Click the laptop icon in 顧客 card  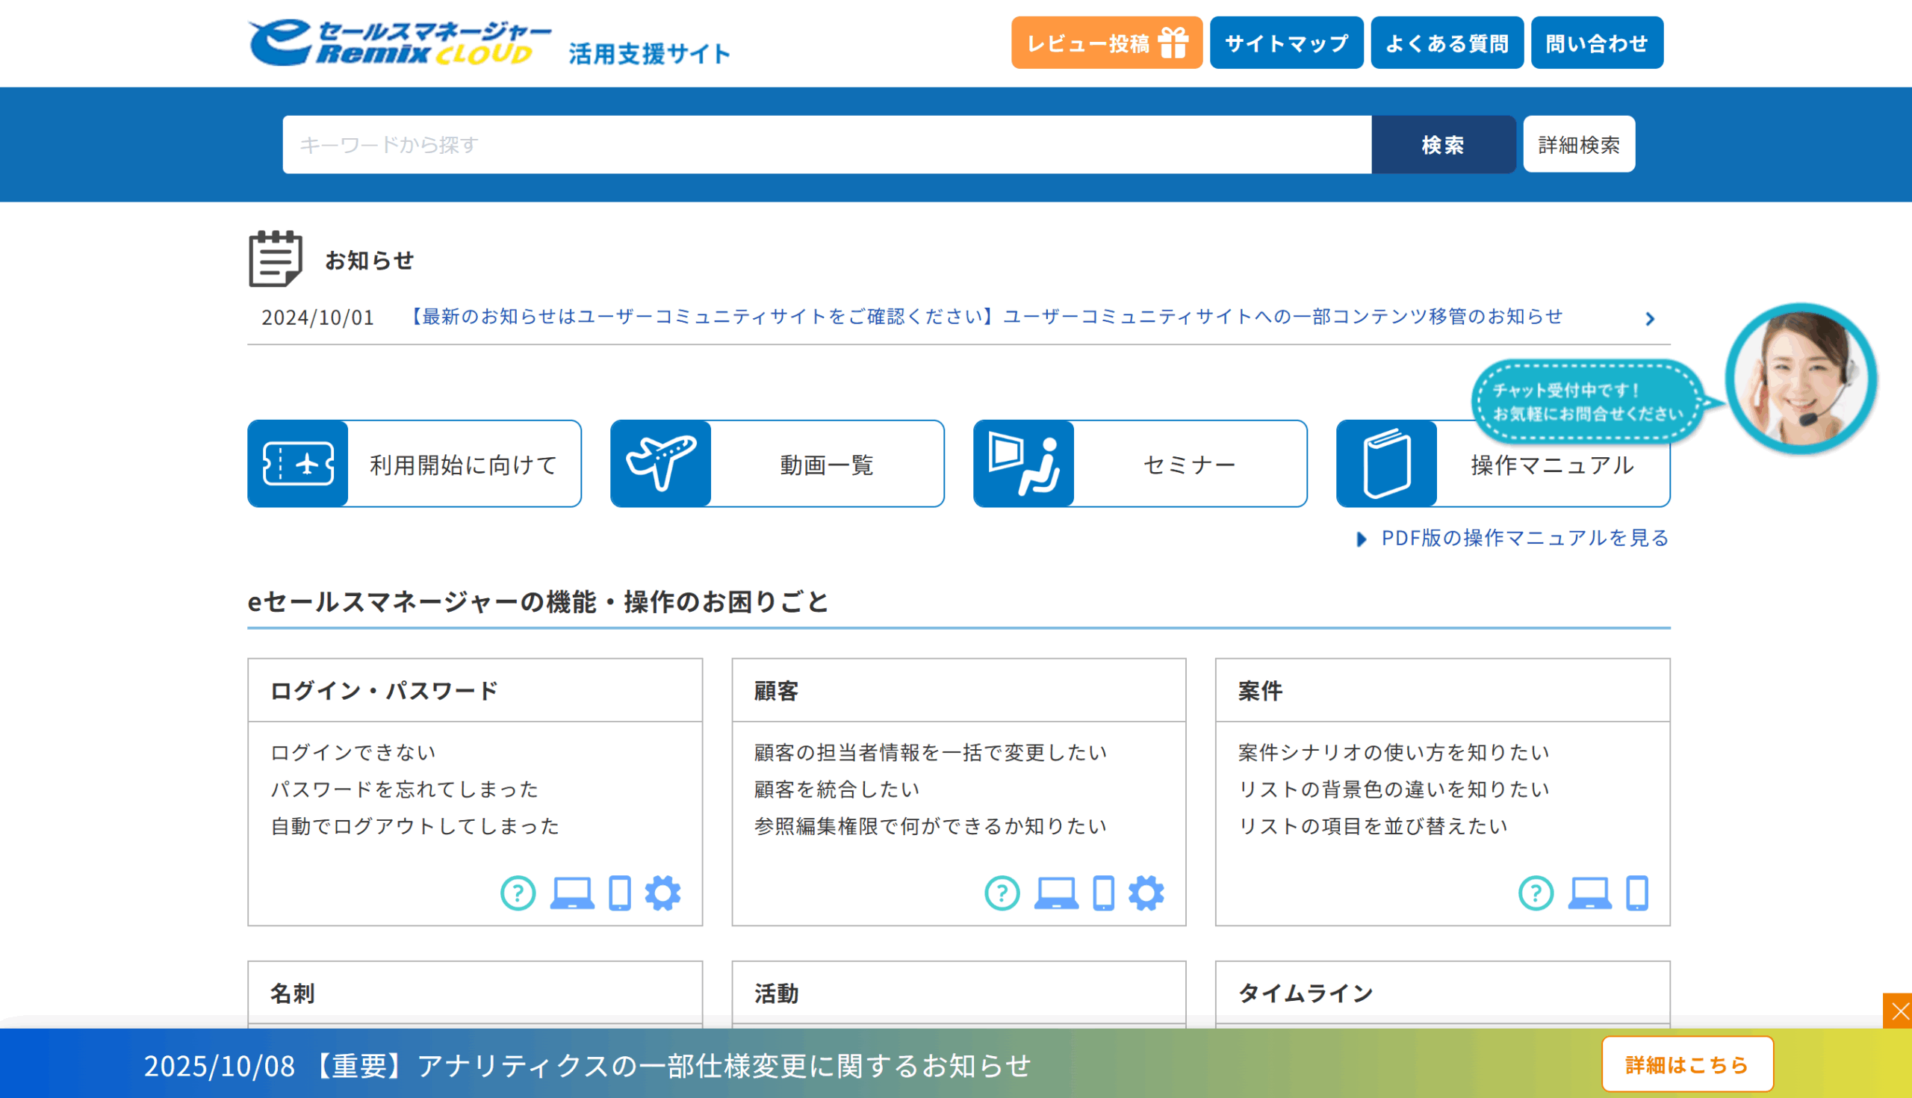(1055, 893)
